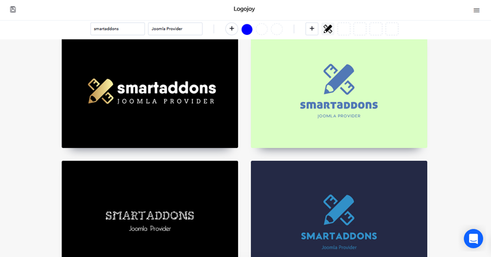Select the black logo with gold pencil
Screen dimensions: 491x257
[x=150, y=94]
